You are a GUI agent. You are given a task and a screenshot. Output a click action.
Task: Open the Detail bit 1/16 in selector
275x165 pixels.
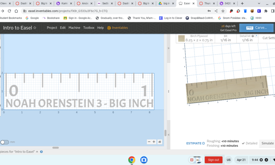(x=247, y=38)
